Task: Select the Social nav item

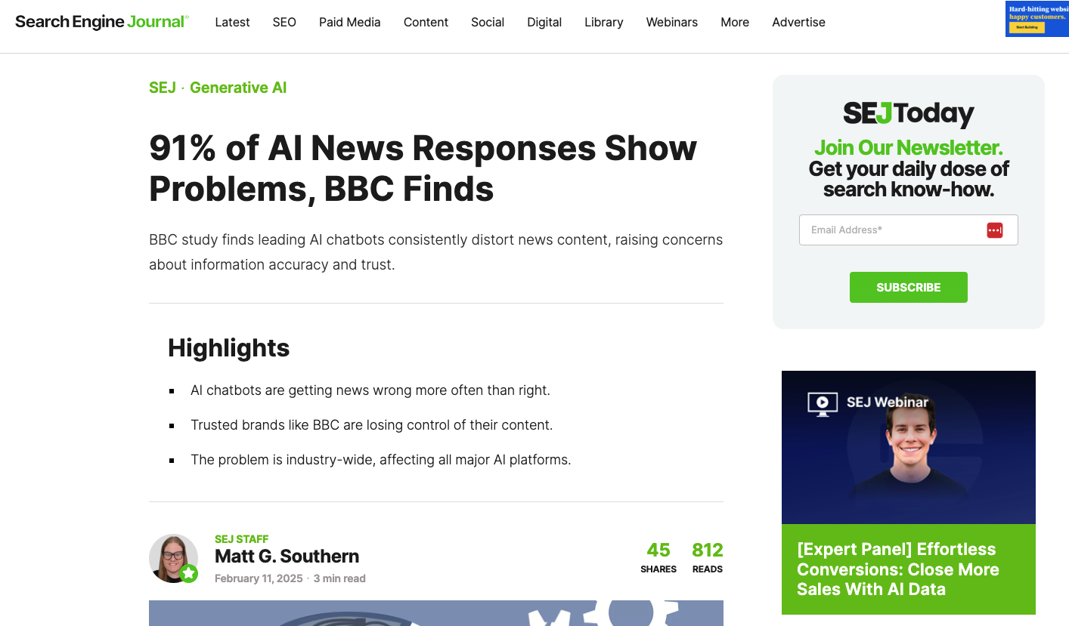Action: click(x=488, y=22)
